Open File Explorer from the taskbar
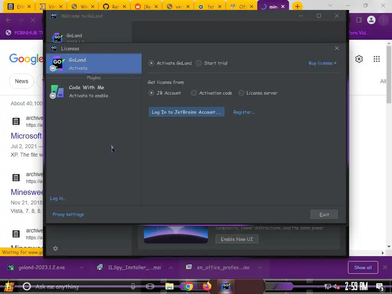 169,286
